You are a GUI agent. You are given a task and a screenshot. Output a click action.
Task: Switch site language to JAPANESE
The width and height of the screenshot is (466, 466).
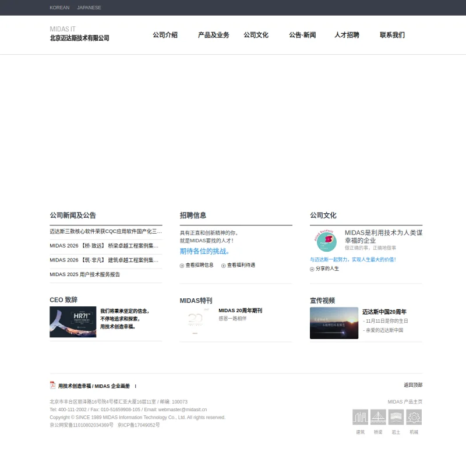(x=89, y=8)
